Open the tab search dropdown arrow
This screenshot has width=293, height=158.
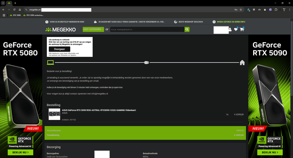click(3, 3)
